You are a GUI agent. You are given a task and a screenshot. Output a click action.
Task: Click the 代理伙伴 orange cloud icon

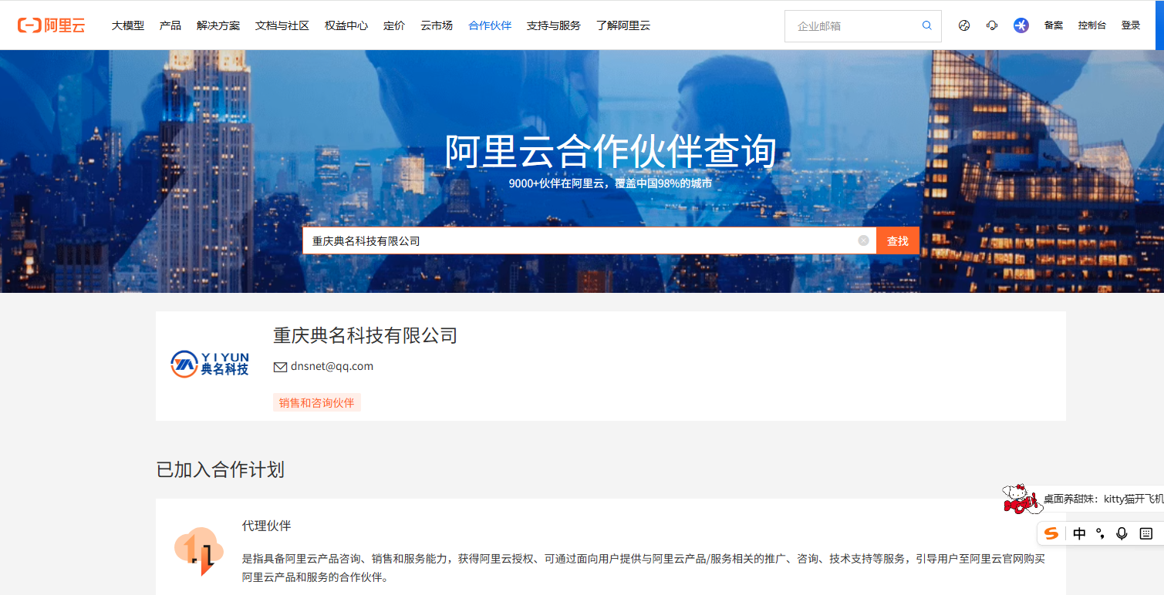point(198,550)
